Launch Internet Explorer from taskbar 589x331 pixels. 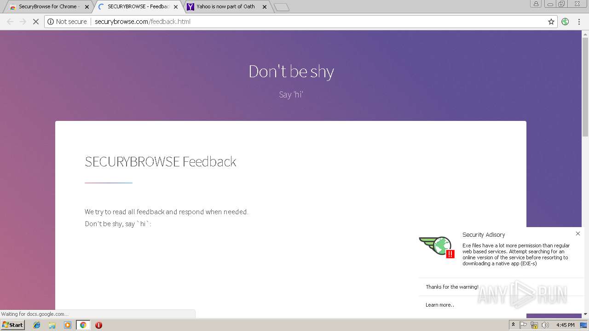coord(37,325)
